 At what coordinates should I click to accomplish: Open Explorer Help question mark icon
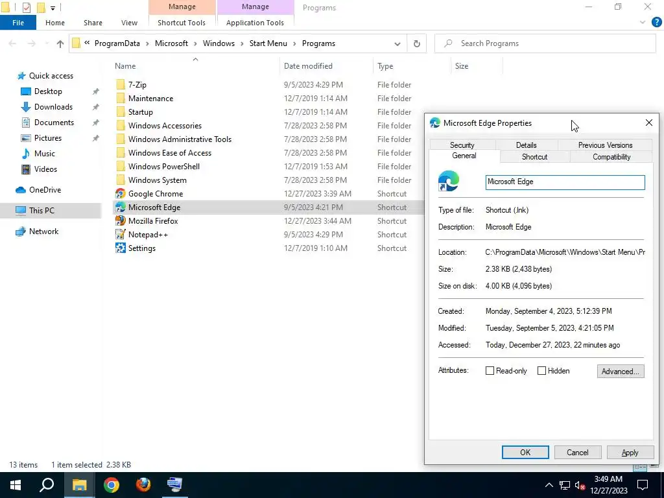[656, 23]
